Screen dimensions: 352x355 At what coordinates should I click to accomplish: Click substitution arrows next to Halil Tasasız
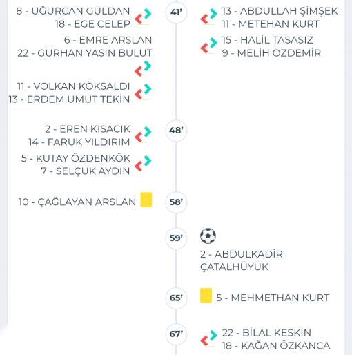pyautogui.click(x=209, y=46)
